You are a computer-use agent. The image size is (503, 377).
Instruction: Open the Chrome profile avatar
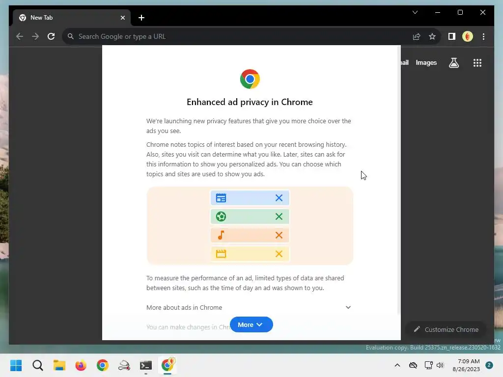click(x=468, y=36)
